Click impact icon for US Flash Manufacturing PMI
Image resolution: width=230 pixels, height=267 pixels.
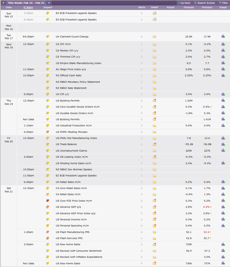(x=48, y=232)
